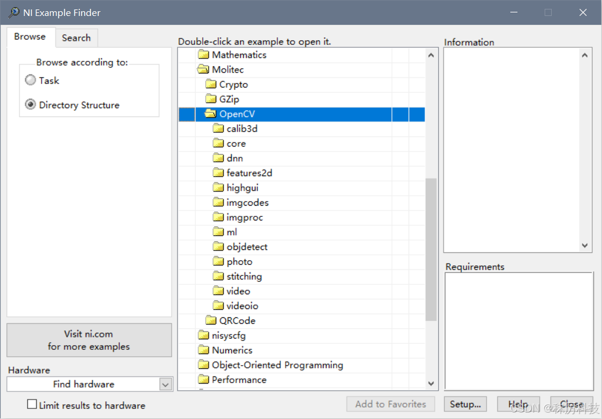The height and width of the screenshot is (419, 602).
Task: Click the Information pane scroll down arrow
Action: [x=585, y=246]
